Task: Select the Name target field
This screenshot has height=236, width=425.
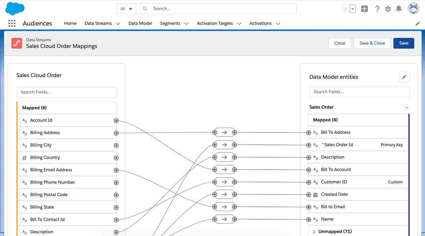Action: [x=358, y=219]
